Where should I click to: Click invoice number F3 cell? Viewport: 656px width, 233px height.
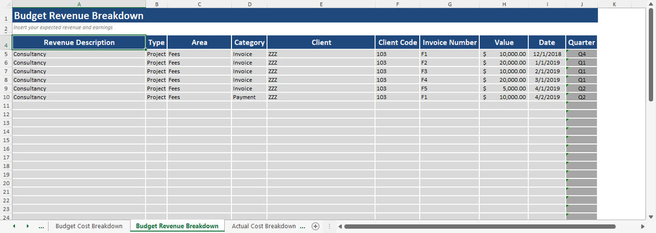coord(449,71)
